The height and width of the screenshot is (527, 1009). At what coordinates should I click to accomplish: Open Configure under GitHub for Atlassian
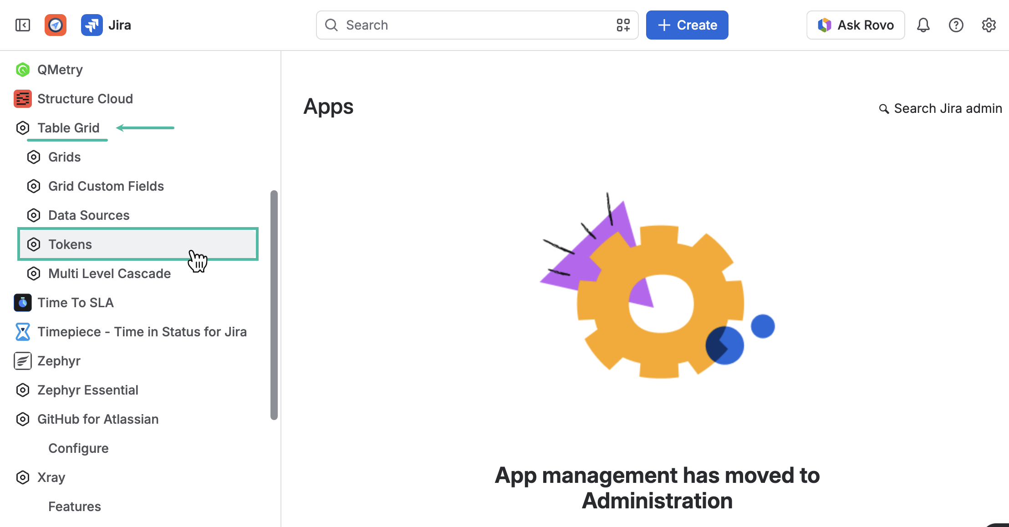[x=78, y=448]
